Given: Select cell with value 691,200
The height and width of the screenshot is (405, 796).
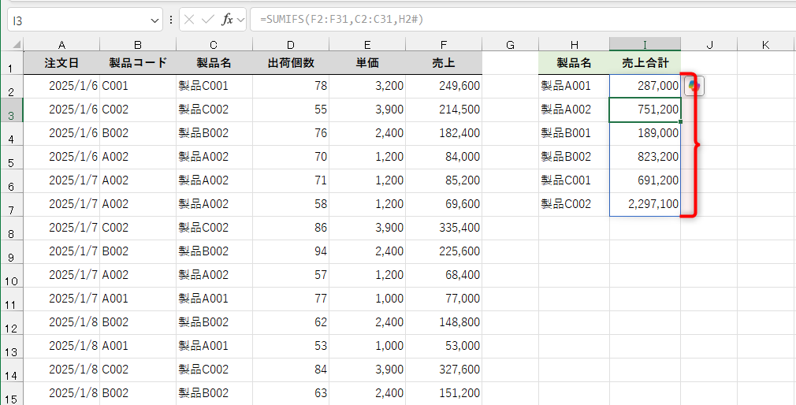Looking at the screenshot, I should click(x=645, y=180).
